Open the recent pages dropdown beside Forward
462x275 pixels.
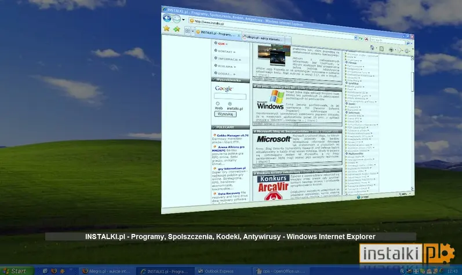click(x=183, y=20)
